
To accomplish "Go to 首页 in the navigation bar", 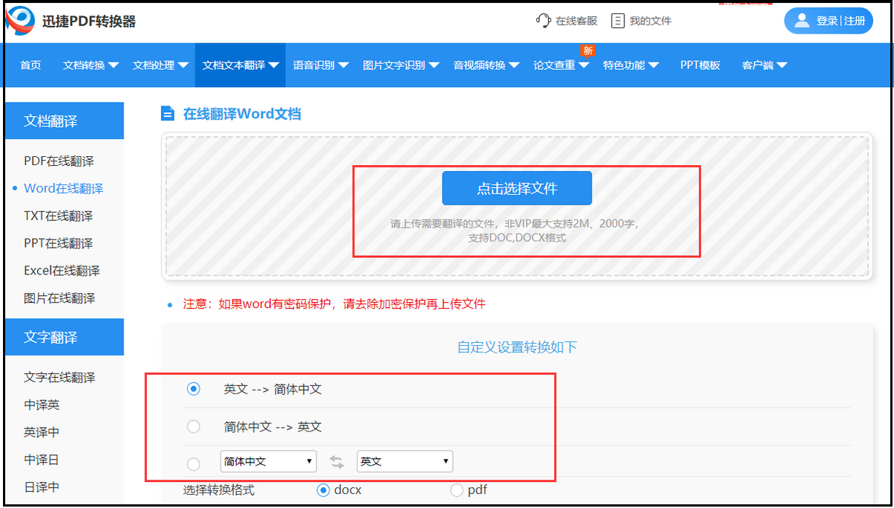I will (x=31, y=65).
